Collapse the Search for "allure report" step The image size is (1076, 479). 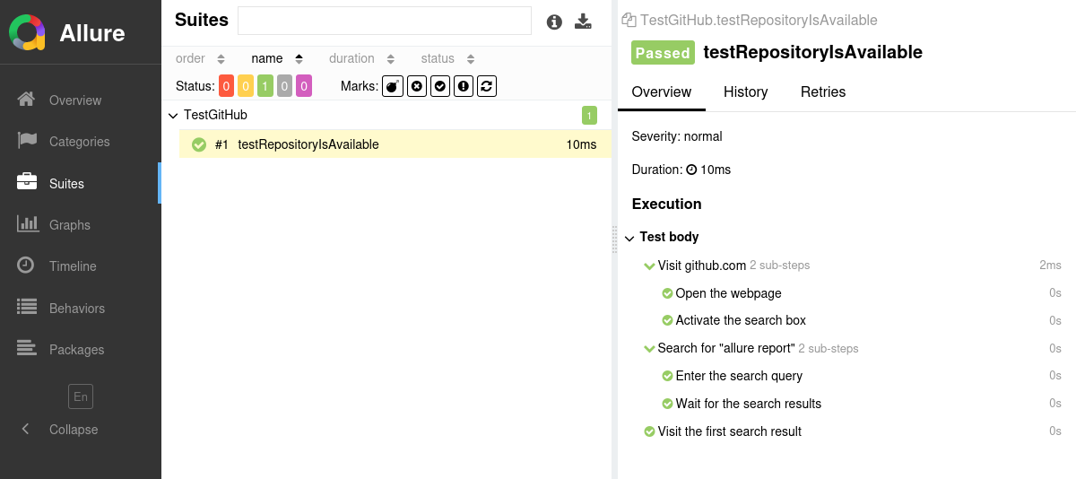(649, 348)
